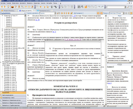Open the Настройки menu
This screenshot has height=109, width=133.
(x=49, y=3)
